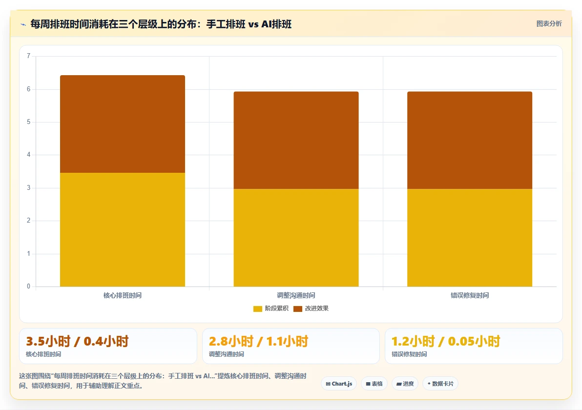
Task: Click 错误修复时间 caption in the data card
Action: (410, 354)
